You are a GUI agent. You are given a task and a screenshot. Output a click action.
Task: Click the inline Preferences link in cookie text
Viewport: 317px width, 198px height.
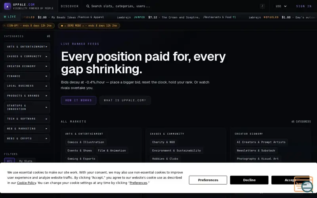pos(138,183)
